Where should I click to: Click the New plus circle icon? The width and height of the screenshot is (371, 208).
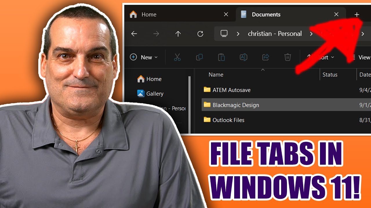coord(133,57)
